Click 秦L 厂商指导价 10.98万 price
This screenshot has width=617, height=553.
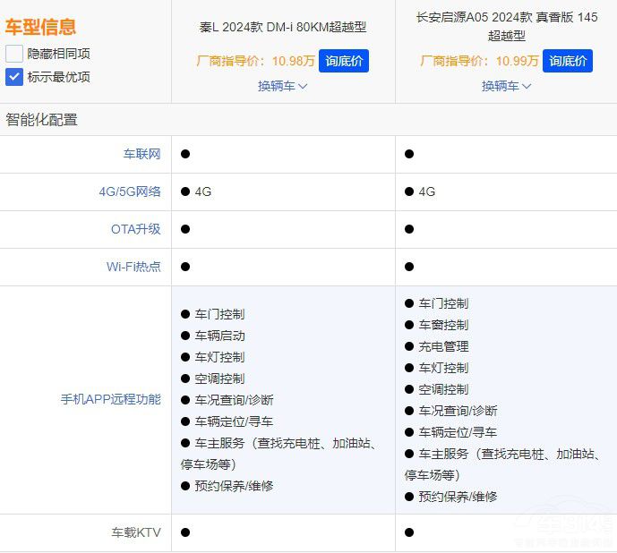pos(255,61)
